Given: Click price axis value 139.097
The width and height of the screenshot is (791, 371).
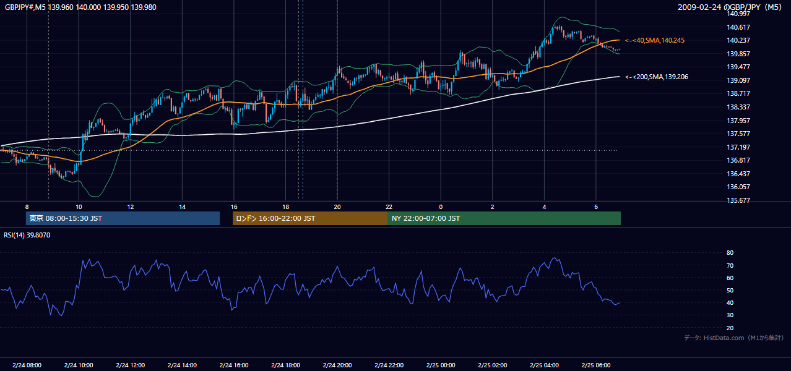Looking at the screenshot, I should (738, 80).
